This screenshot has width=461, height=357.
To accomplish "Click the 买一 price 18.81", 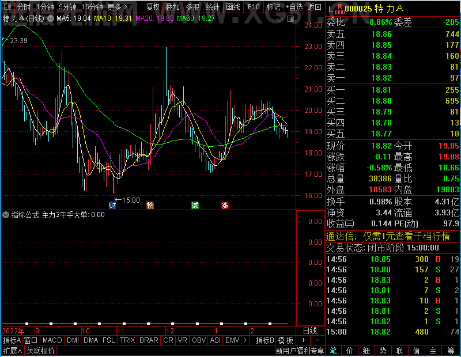I will pyautogui.click(x=381, y=90).
